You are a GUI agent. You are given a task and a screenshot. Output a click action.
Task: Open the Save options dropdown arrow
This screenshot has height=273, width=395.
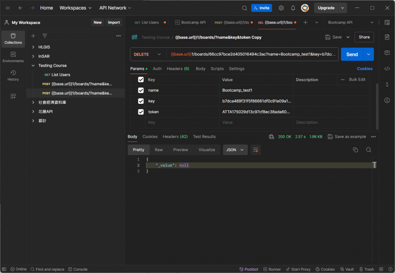[348, 37]
